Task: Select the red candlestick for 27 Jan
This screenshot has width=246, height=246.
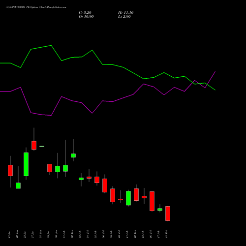Action: point(34,145)
